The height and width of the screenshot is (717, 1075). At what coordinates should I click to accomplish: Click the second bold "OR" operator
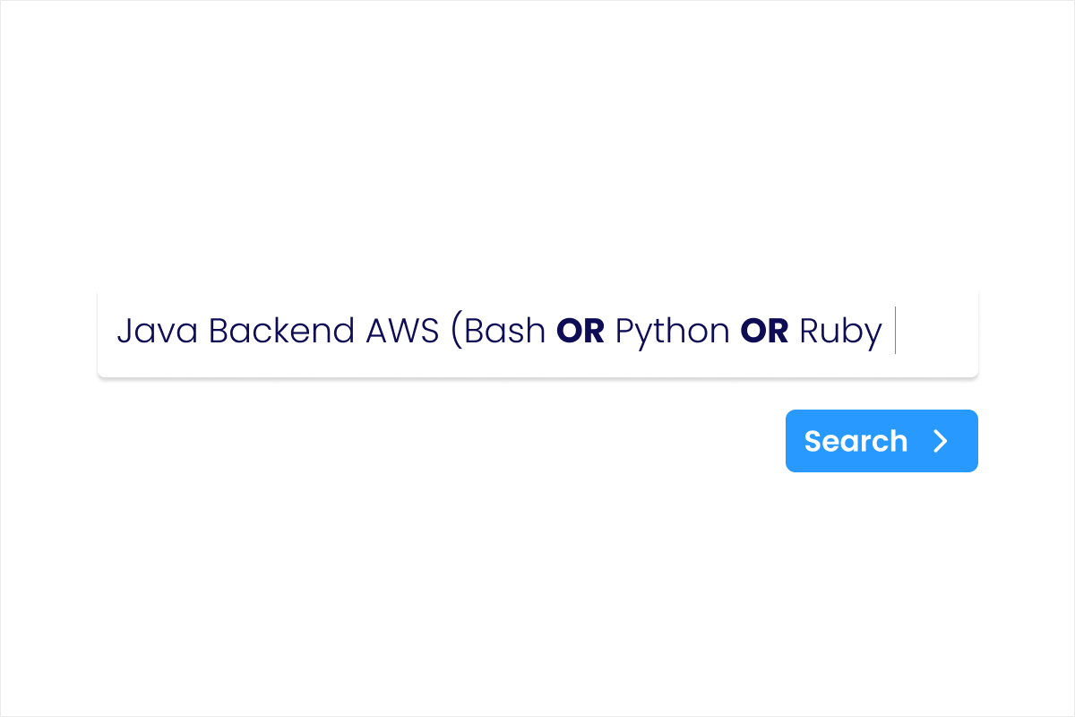[x=764, y=332]
